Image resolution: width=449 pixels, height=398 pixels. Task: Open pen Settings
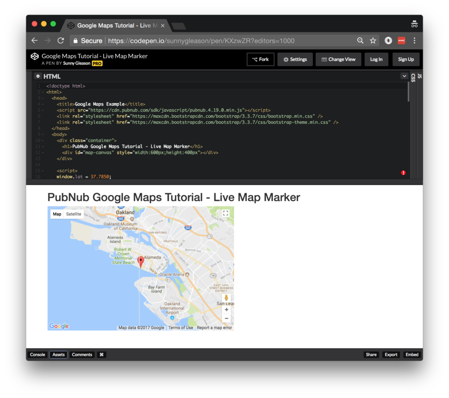(295, 60)
